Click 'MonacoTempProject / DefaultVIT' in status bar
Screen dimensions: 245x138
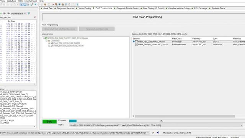point(177,133)
